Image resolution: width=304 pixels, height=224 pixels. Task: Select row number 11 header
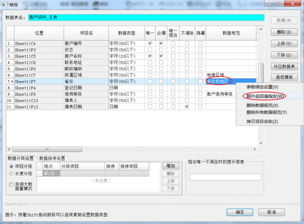[10, 107]
